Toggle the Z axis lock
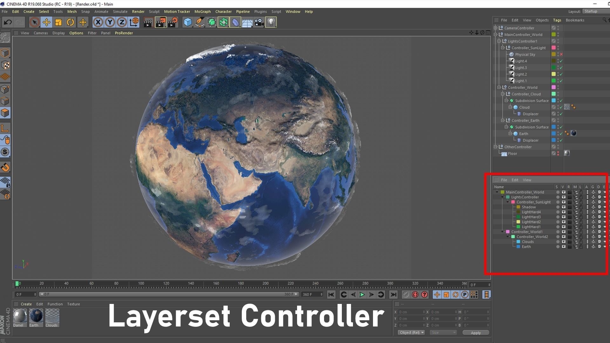 pyautogui.click(x=122, y=22)
